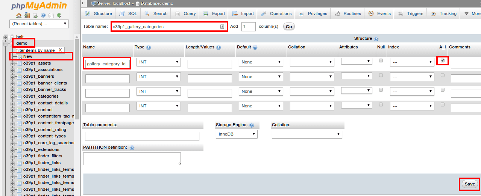Open the documentation pages icon in sidebar
Screen dimensions: 481x196
51,15
